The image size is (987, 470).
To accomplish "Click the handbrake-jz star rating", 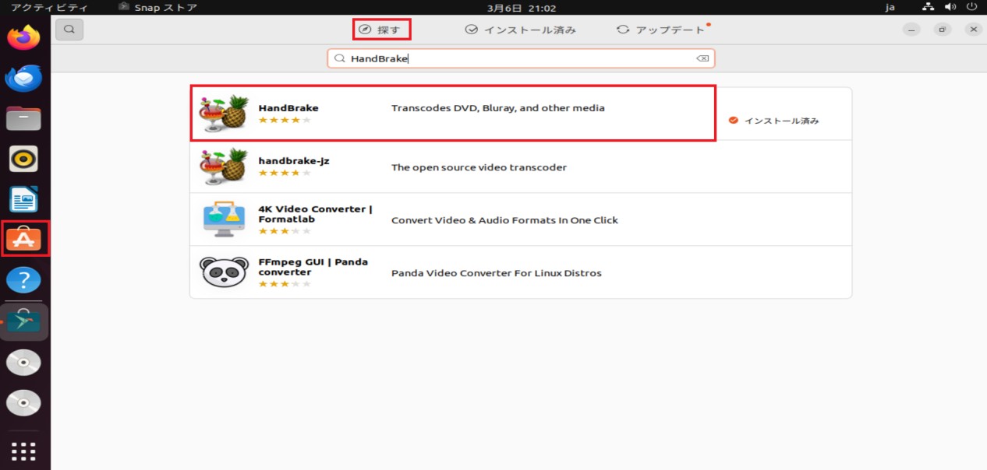I will point(285,173).
